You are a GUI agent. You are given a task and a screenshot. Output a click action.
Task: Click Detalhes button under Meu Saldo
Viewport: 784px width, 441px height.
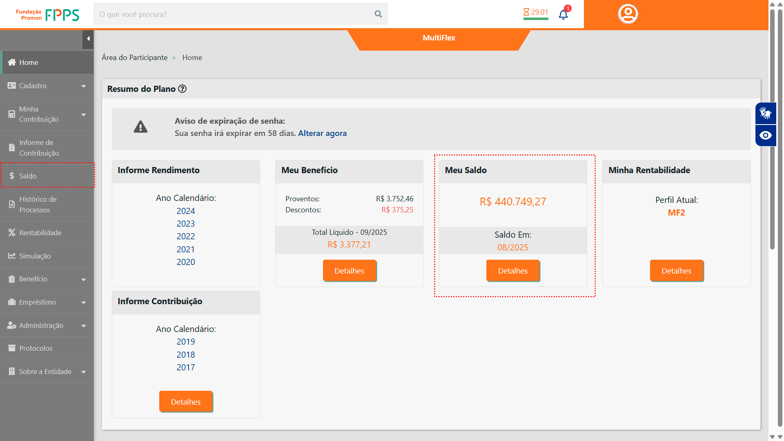[512, 271]
